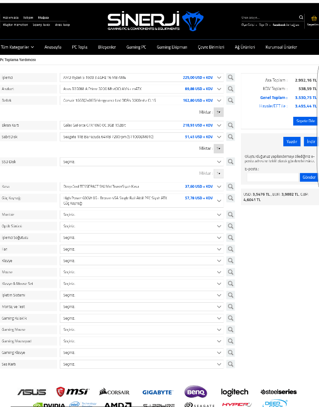Click the search magnifier in the header

(x=301, y=17)
